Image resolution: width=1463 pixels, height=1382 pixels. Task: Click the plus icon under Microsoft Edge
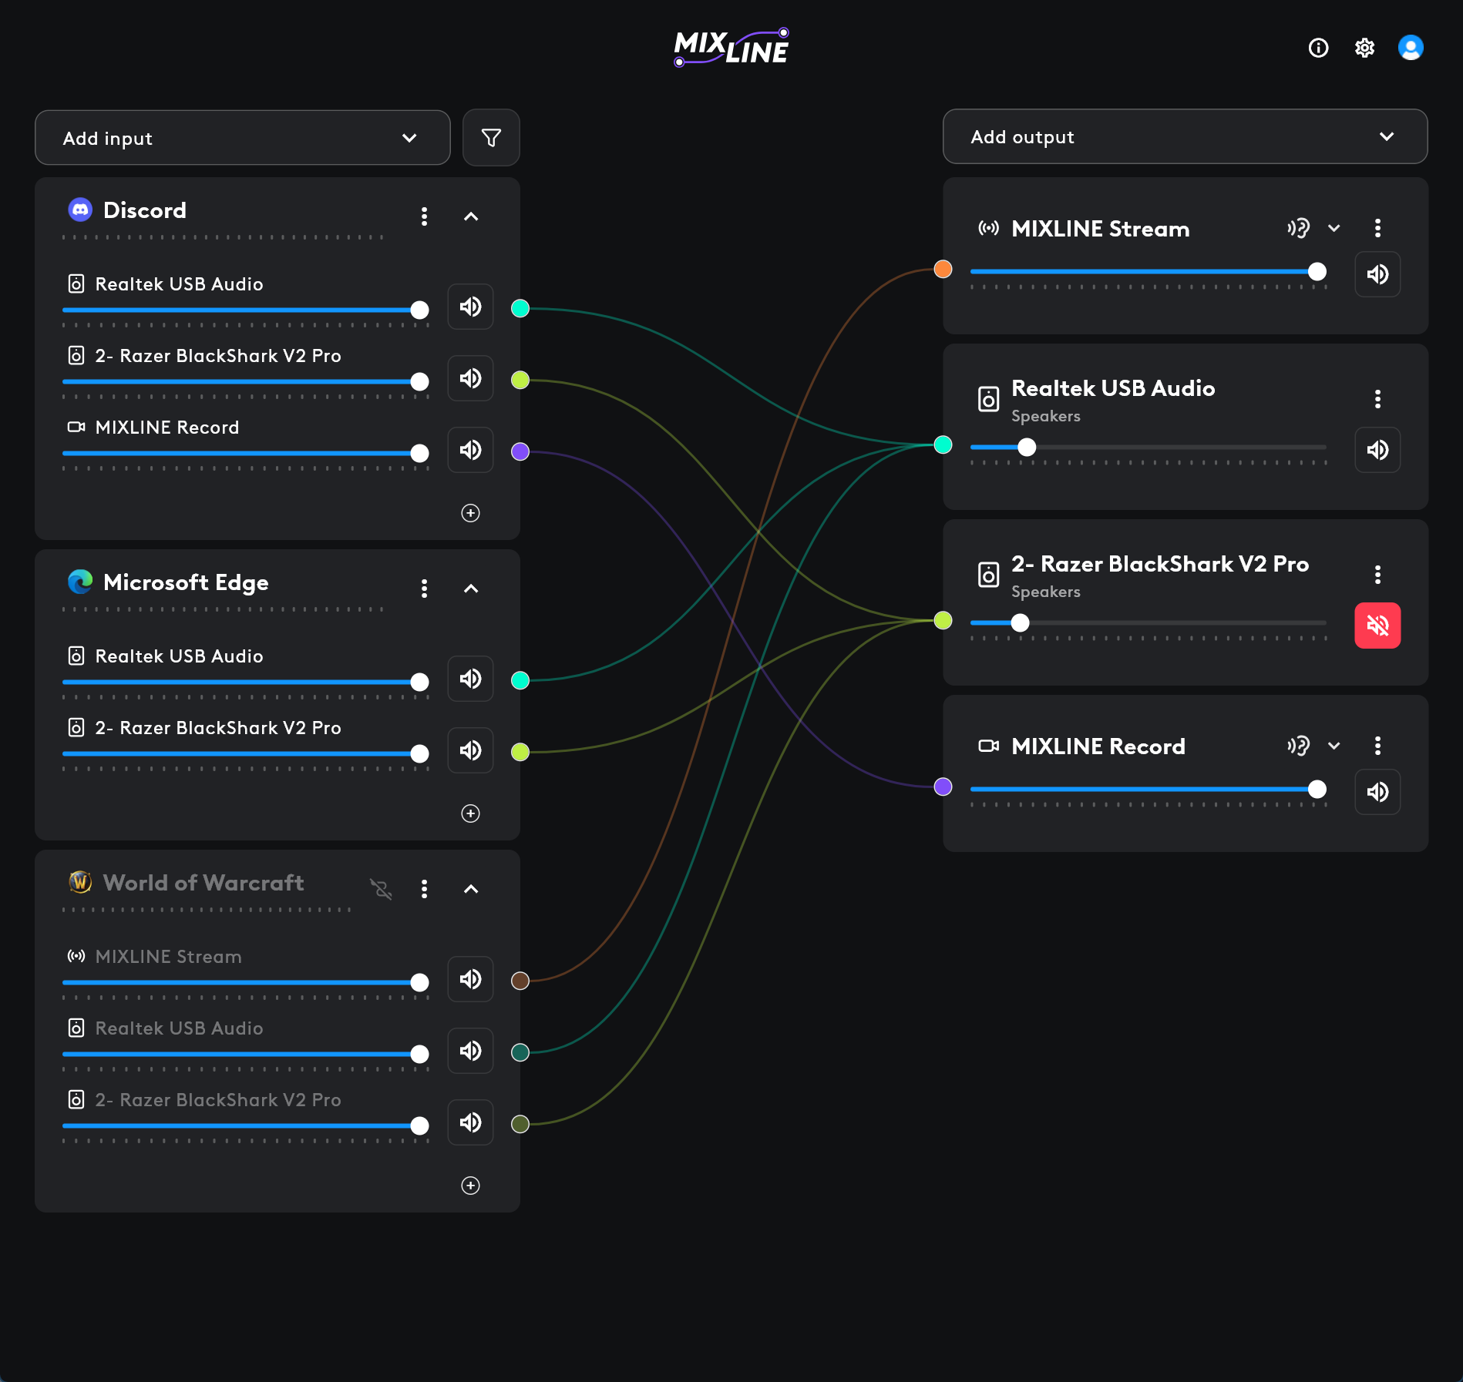(470, 813)
